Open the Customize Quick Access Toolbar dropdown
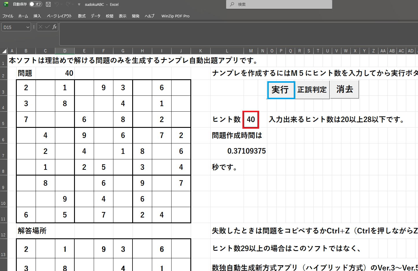 click(x=79, y=5)
